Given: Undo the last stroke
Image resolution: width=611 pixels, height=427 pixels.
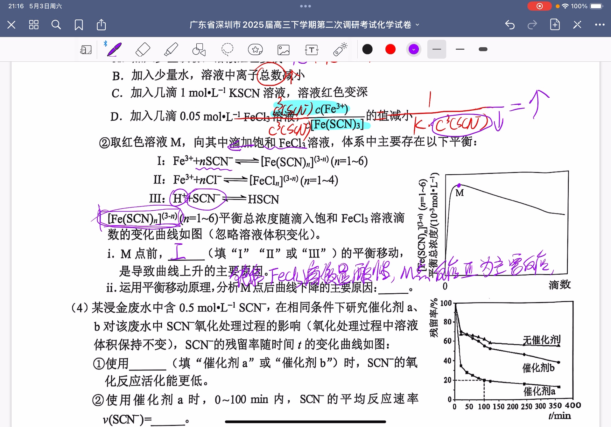Looking at the screenshot, I should coord(510,25).
